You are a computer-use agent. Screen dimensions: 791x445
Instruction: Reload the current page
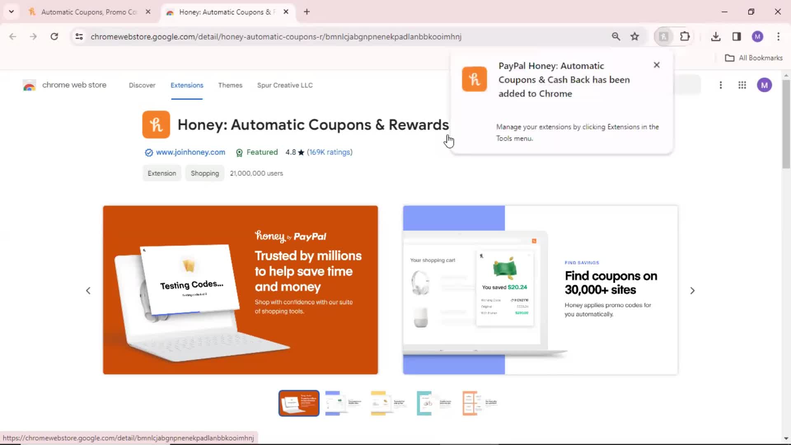(x=54, y=37)
